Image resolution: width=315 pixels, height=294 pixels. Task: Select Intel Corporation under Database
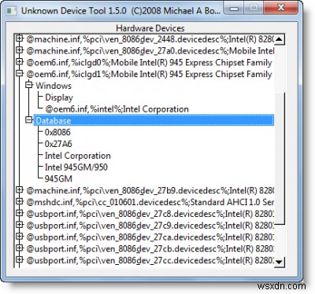(78, 156)
